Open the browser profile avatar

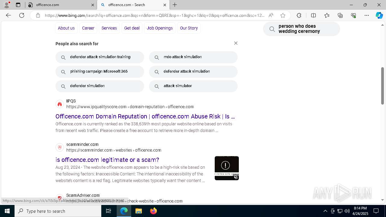tap(7, 5)
